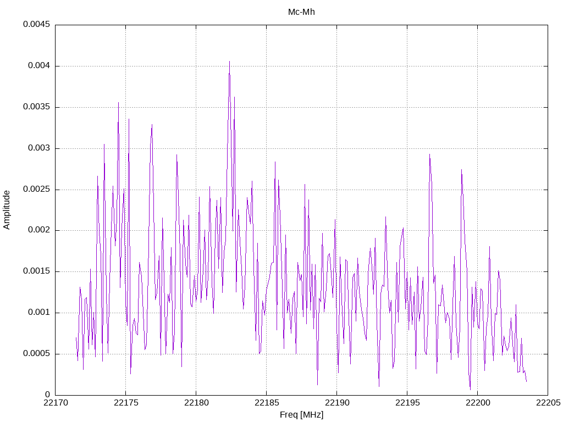
Task: Click the y-axis tick 0
Action: tap(47, 395)
